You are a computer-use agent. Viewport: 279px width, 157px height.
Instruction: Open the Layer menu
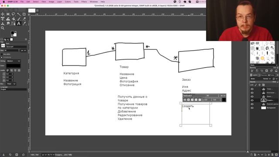(59, 2)
